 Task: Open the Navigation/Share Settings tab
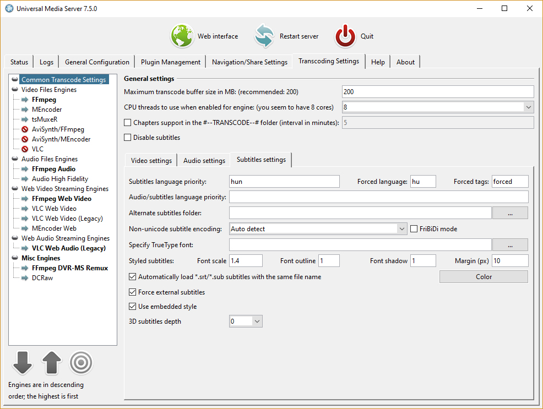click(249, 62)
